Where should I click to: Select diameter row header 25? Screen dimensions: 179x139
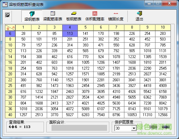click(x=10, y=86)
